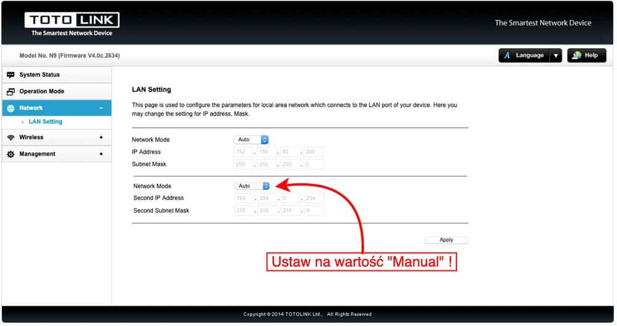
Task: Open the Operation Mode menu item
Action: pyautogui.click(x=41, y=91)
